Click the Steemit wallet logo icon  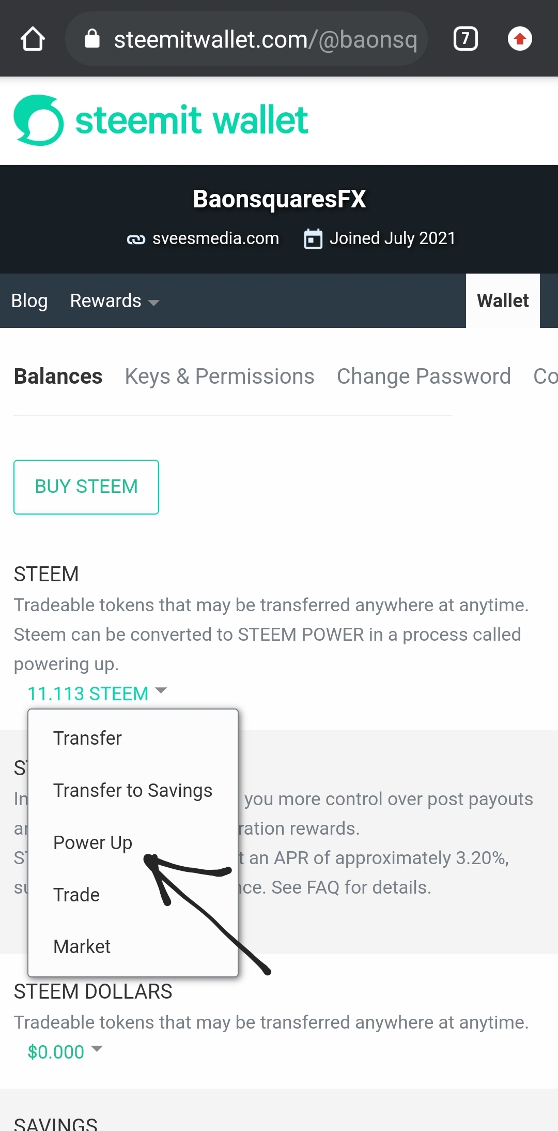[39, 120]
